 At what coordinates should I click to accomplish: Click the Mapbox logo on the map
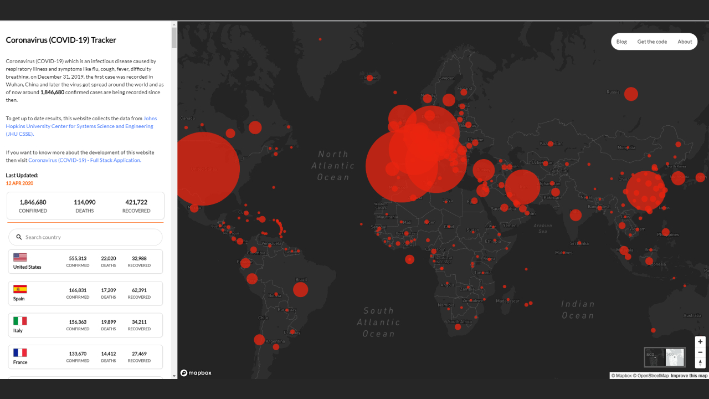coord(196,373)
